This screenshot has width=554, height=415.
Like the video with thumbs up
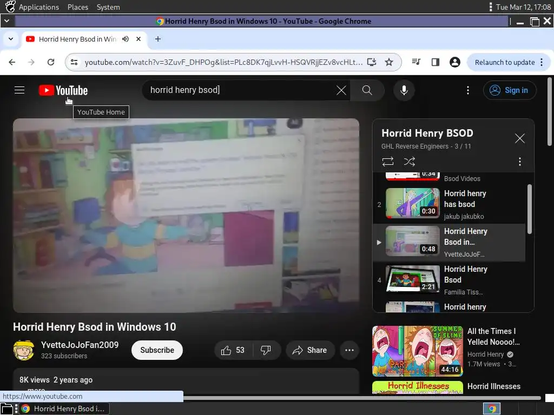234,350
